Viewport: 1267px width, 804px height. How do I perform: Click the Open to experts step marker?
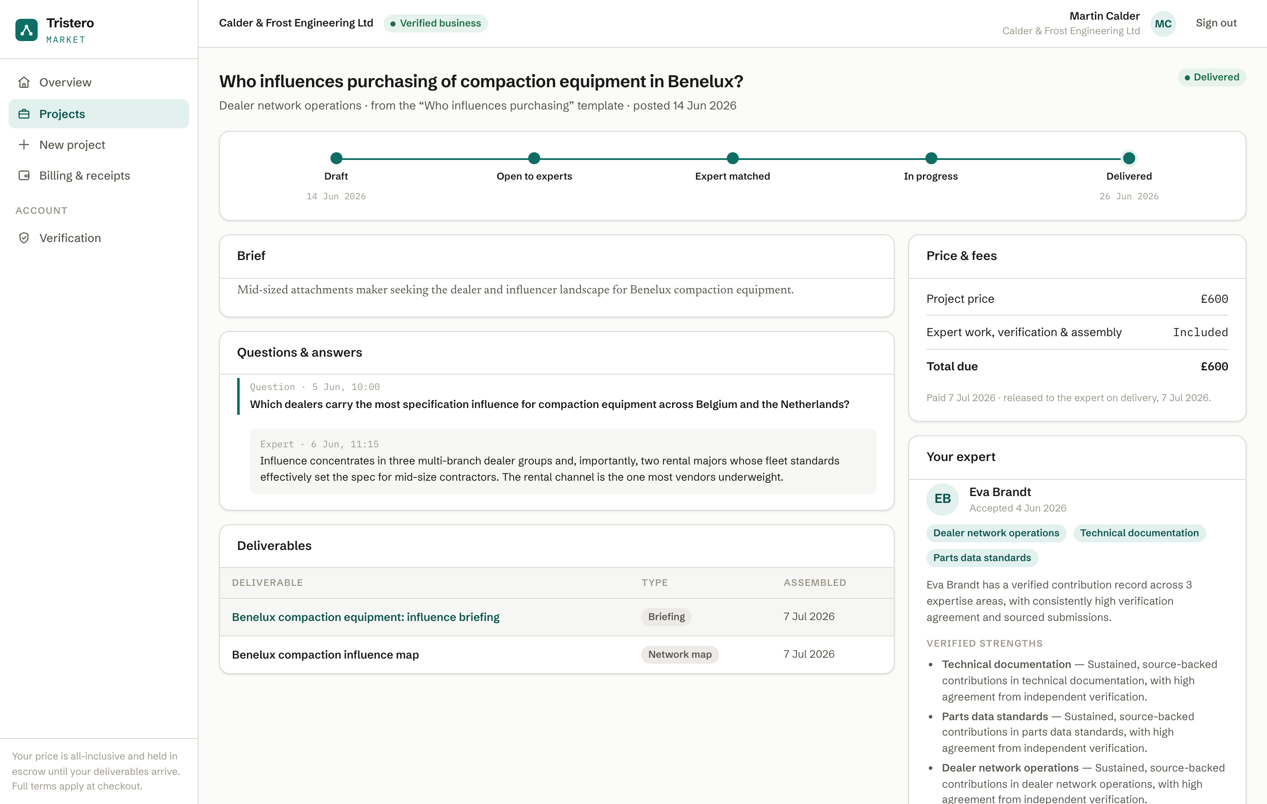tap(534, 158)
